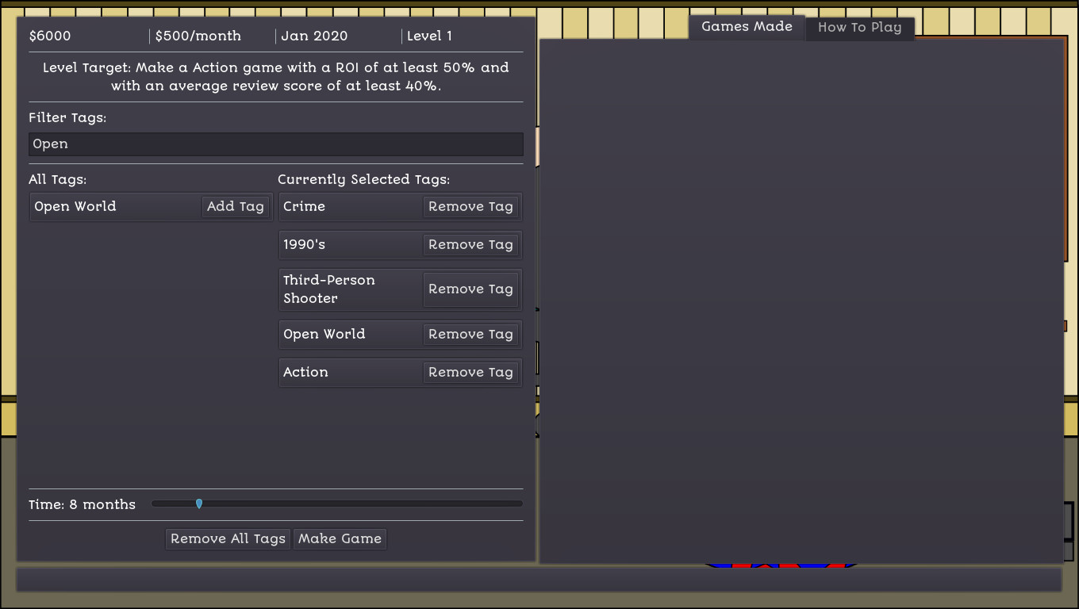Click the $6000 money balance
The height and width of the screenshot is (609, 1079).
pyautogui.click(x=50, y=36)
